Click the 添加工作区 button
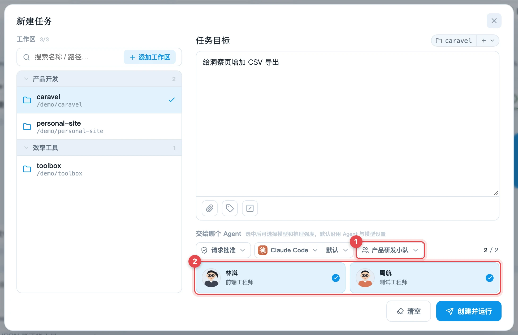This screenshot has height=335, width=518. tap(150, 57)
